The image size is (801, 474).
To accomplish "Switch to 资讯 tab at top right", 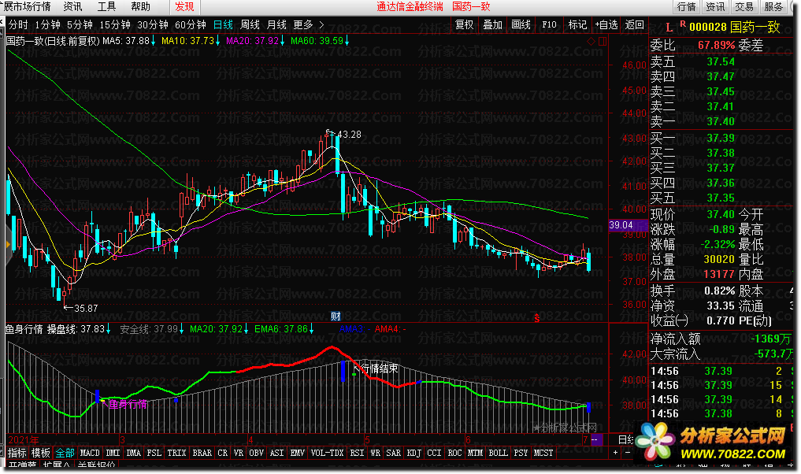I will [715, 6].
